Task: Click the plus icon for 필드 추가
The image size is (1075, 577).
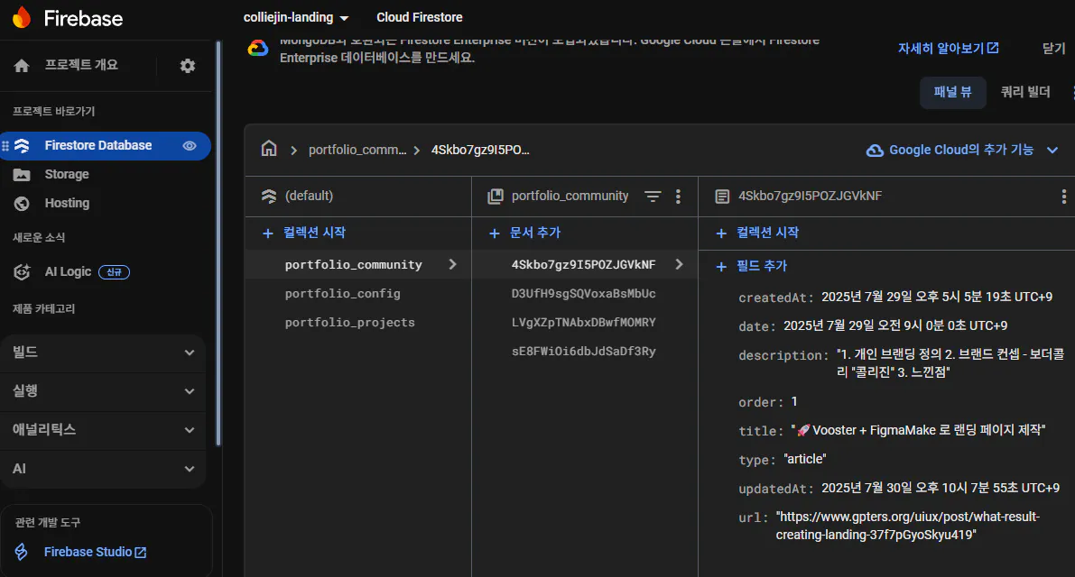Action: tap(720, 266)
